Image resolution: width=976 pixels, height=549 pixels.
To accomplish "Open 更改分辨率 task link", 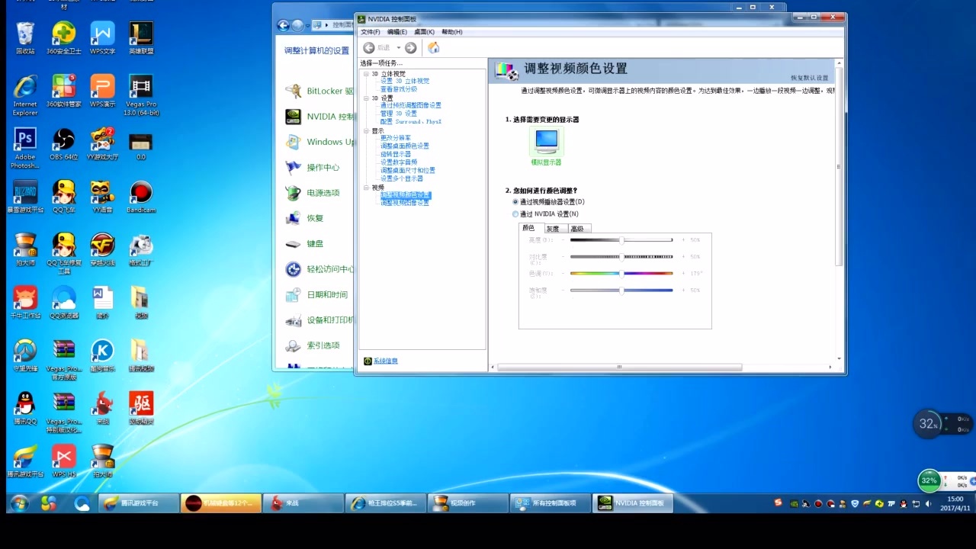I will click(396, 138).
